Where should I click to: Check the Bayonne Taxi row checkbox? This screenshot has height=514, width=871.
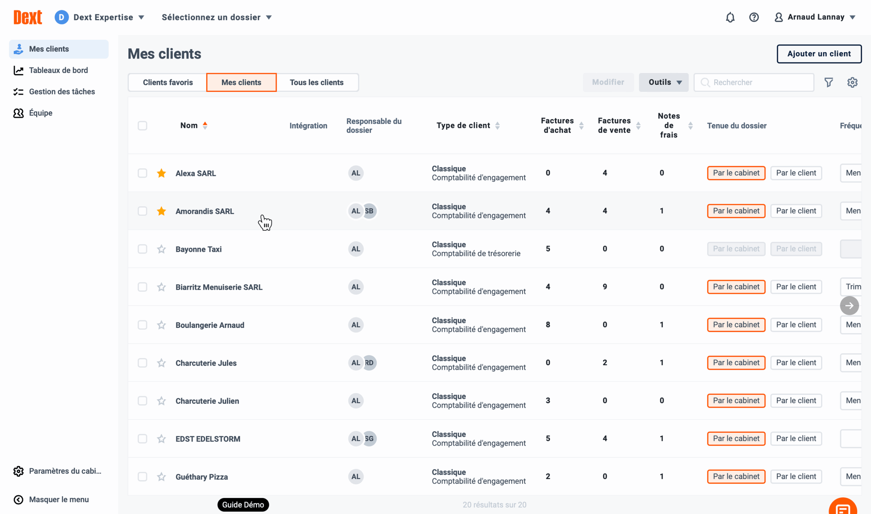(143, 249)
